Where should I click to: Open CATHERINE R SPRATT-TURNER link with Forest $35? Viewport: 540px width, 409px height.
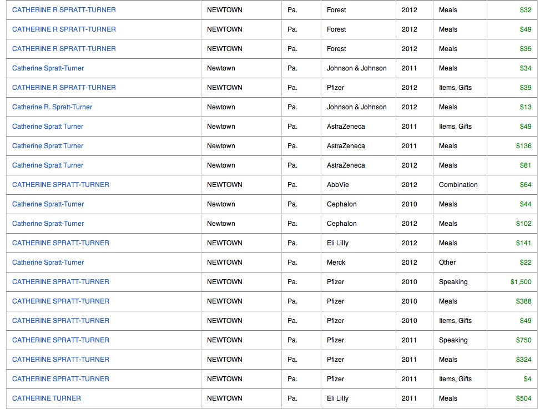(64, 48)
